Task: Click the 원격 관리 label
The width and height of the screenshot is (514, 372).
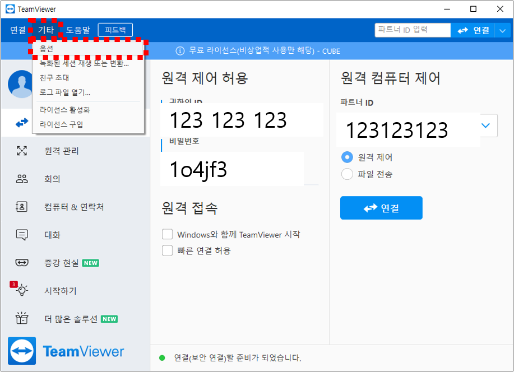Action: pos(62,151)
